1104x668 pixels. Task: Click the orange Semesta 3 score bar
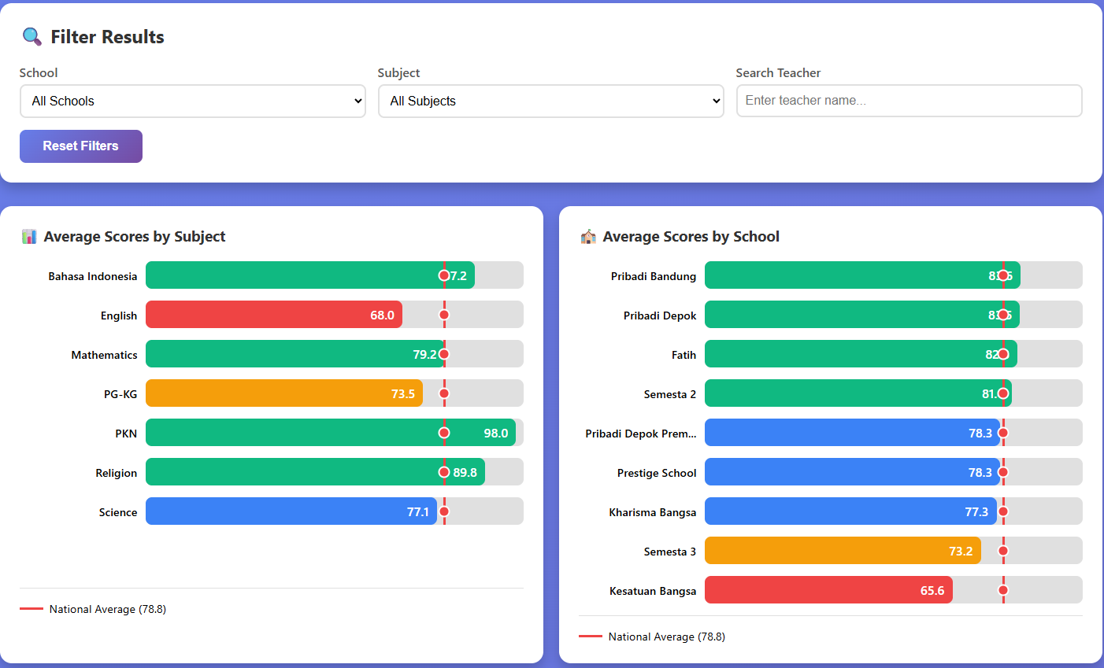(x=843, y=551)
